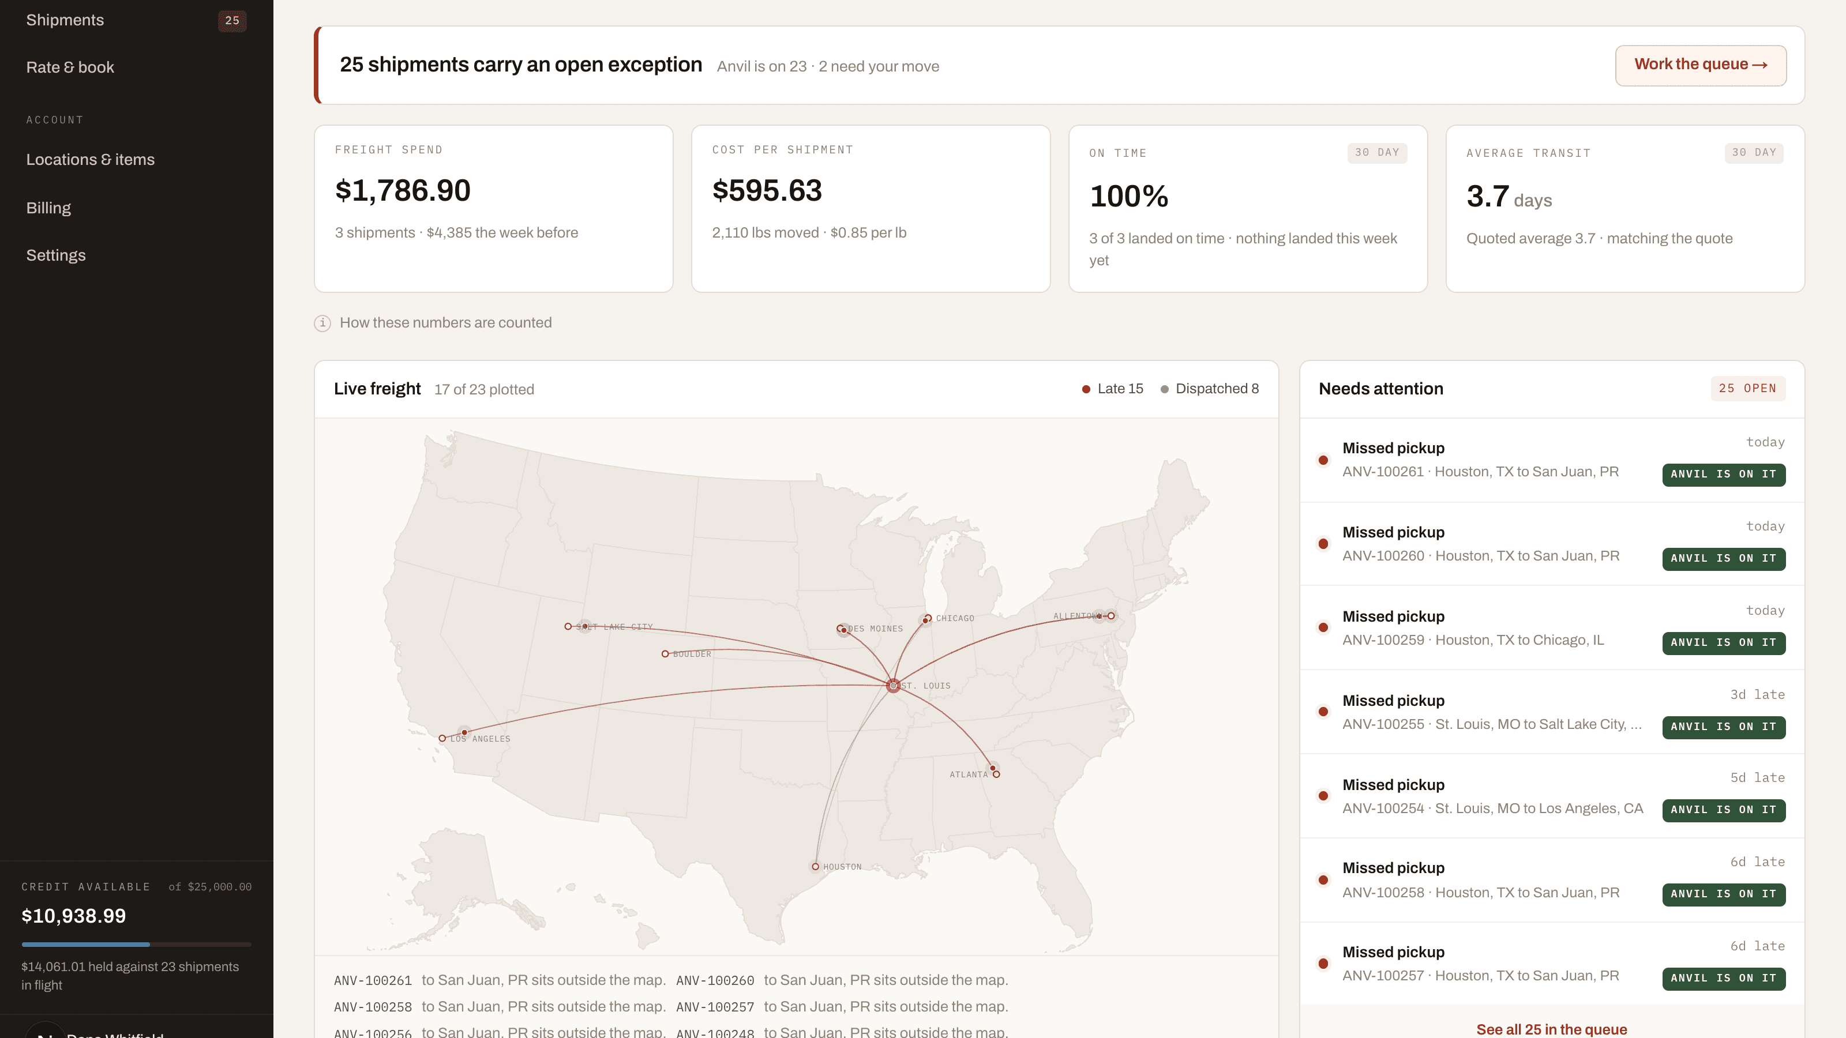Screen dimensions: 1846x1038
Task: Click the Atlanta marker on the map
Action: 996,774
